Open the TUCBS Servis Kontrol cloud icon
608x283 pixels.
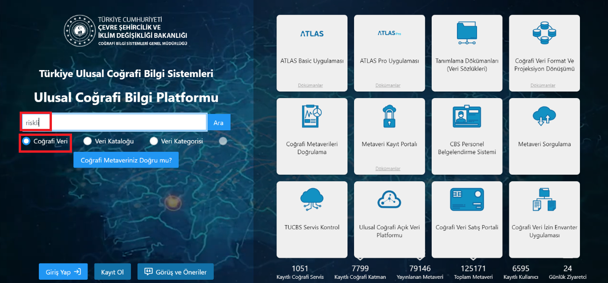click(x=312, y=200)
